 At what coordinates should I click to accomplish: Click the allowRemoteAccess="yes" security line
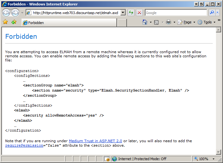pyautogui.click(x=63, y=115)
